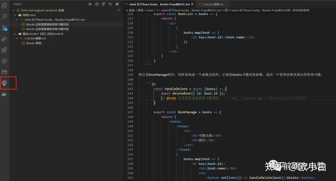Close the mind-关于React hooks tab

[x=192, y=4]
